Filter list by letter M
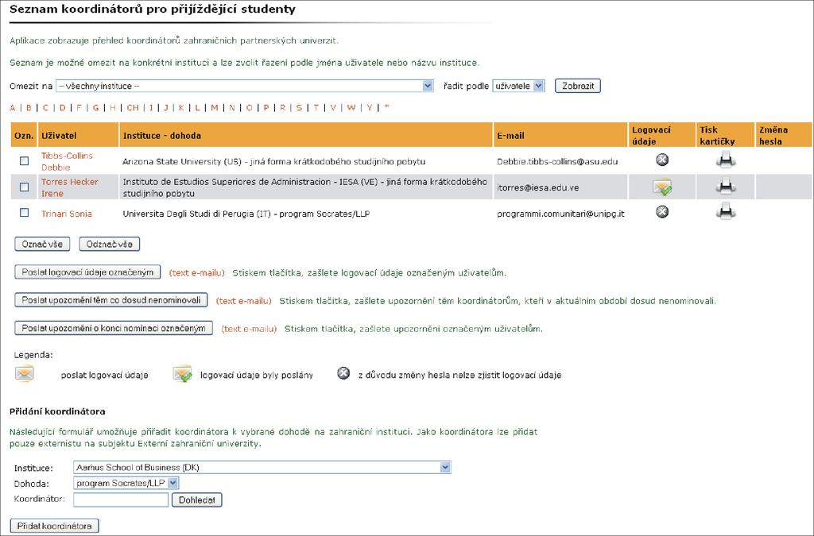This screenshot has width=814, height=536. [x=215, y=108]
